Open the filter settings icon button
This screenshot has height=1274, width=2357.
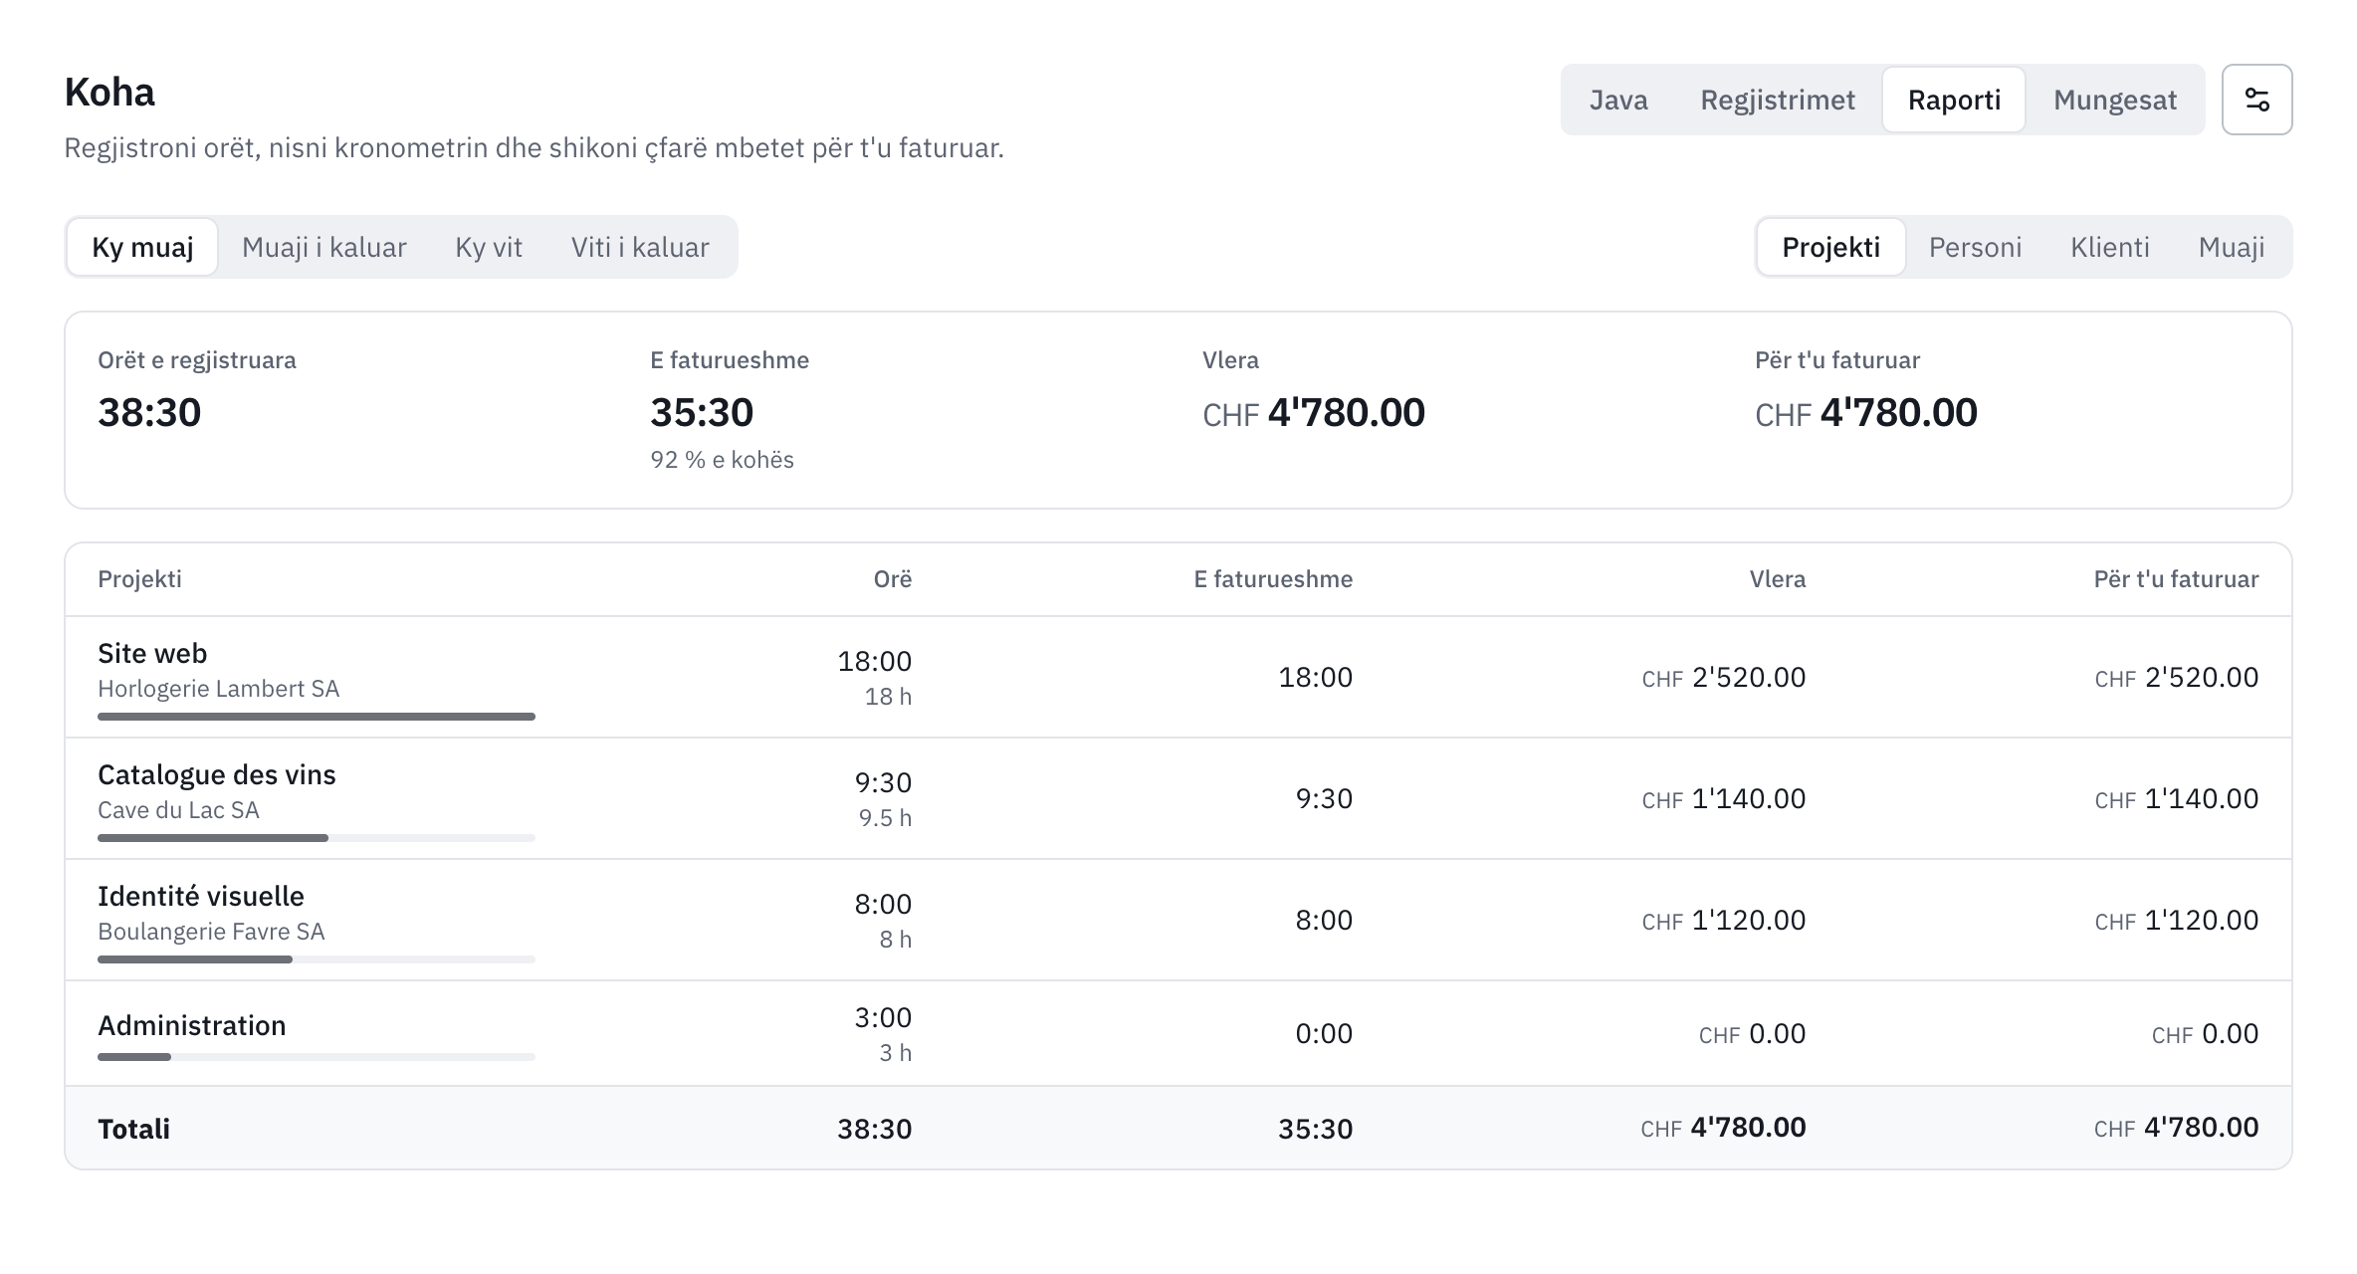click(2256, 100)
